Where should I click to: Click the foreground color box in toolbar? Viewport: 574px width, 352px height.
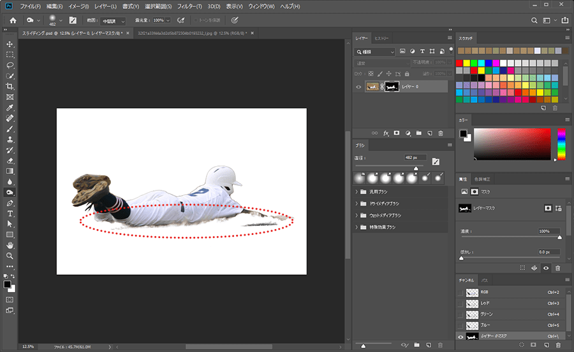tap(7, 285)
